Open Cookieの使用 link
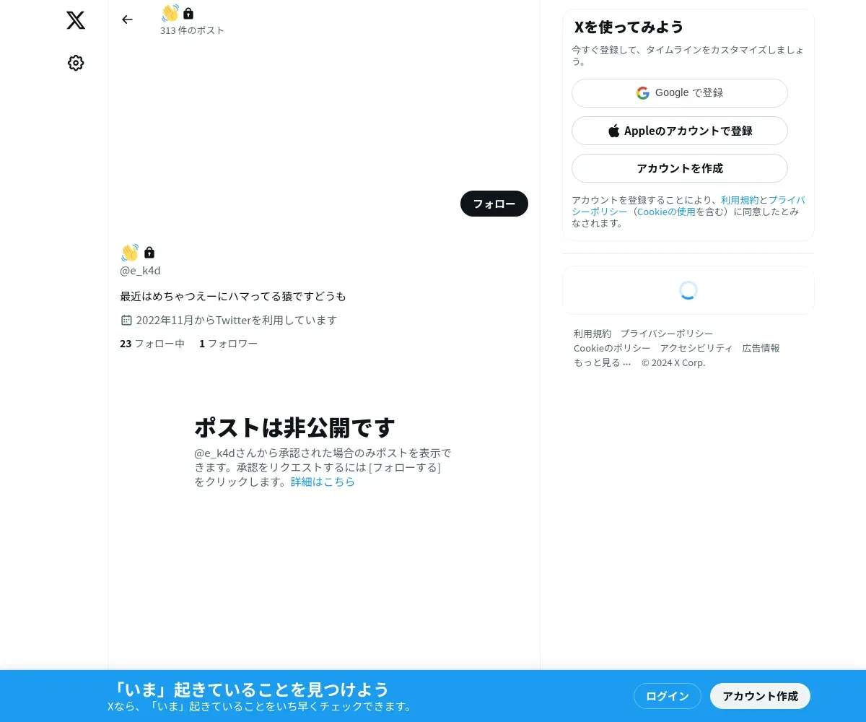 pyautogui.click(x=666, y=212)
